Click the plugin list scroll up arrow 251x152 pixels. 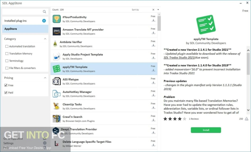click(159, 14)
